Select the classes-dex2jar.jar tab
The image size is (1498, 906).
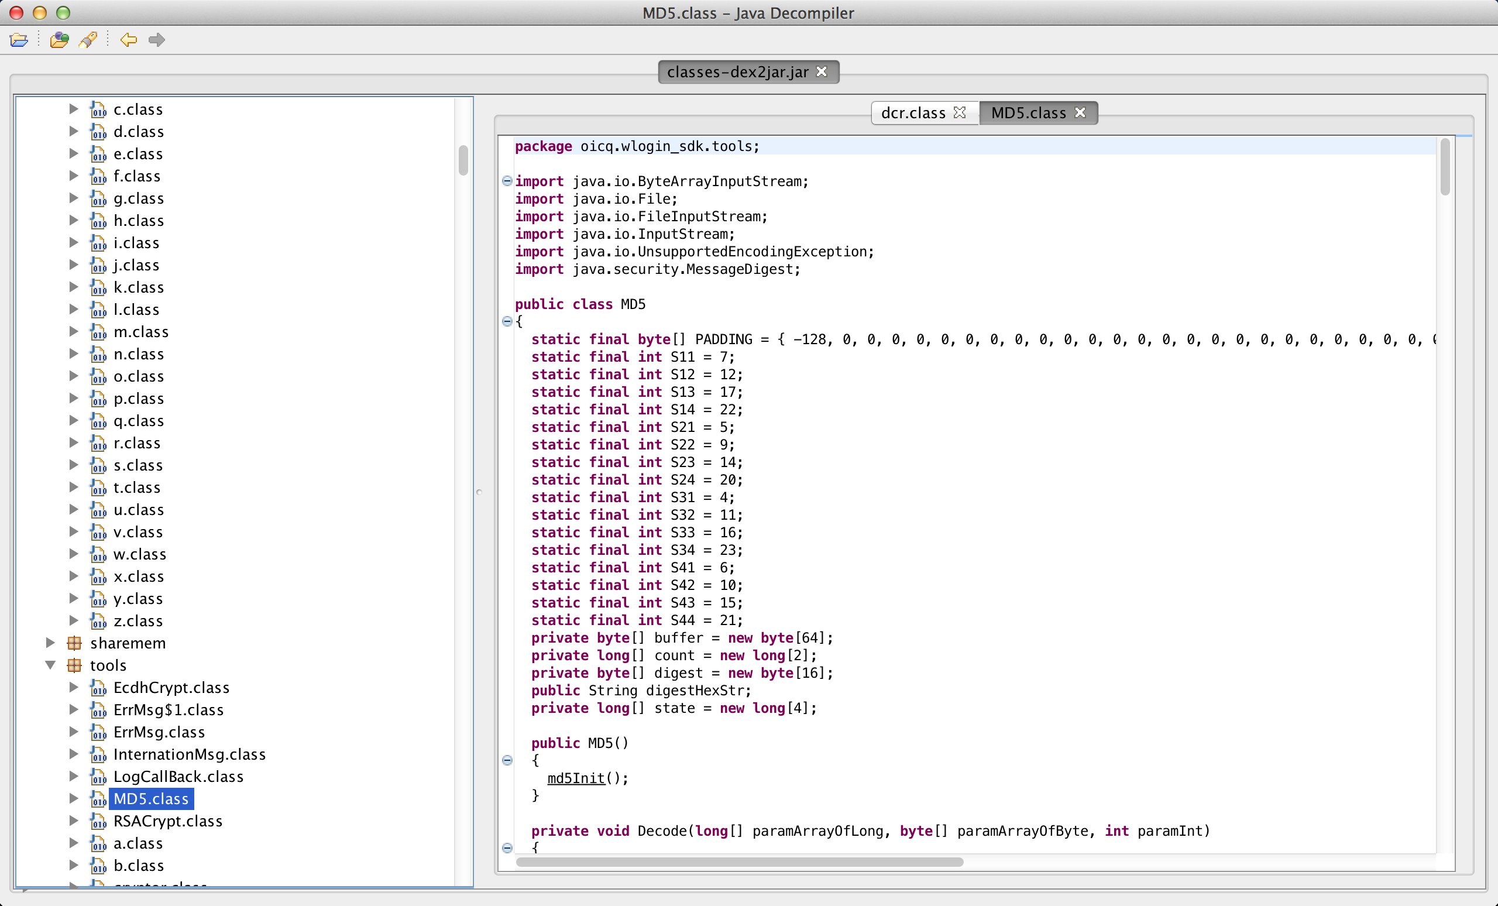coord(737,72)
